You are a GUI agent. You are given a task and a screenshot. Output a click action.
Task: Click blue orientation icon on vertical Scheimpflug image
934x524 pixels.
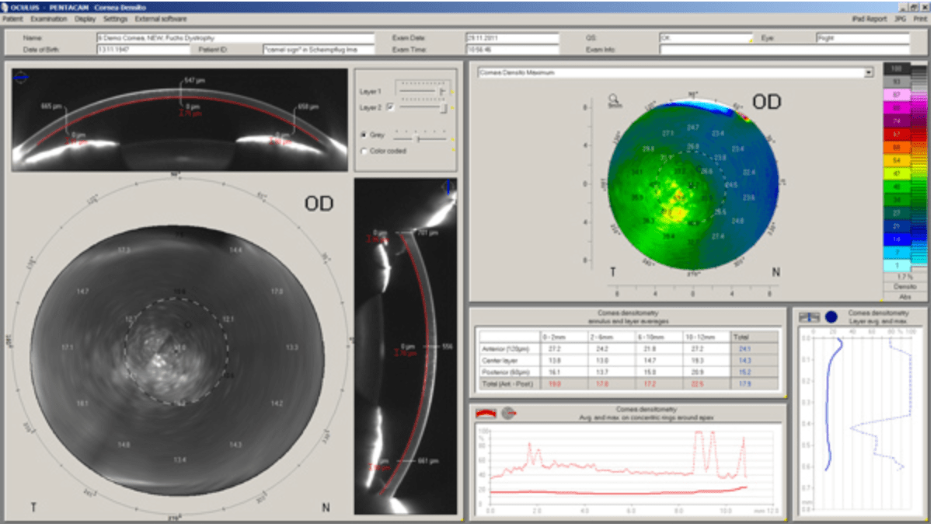[x=448, y=187]
